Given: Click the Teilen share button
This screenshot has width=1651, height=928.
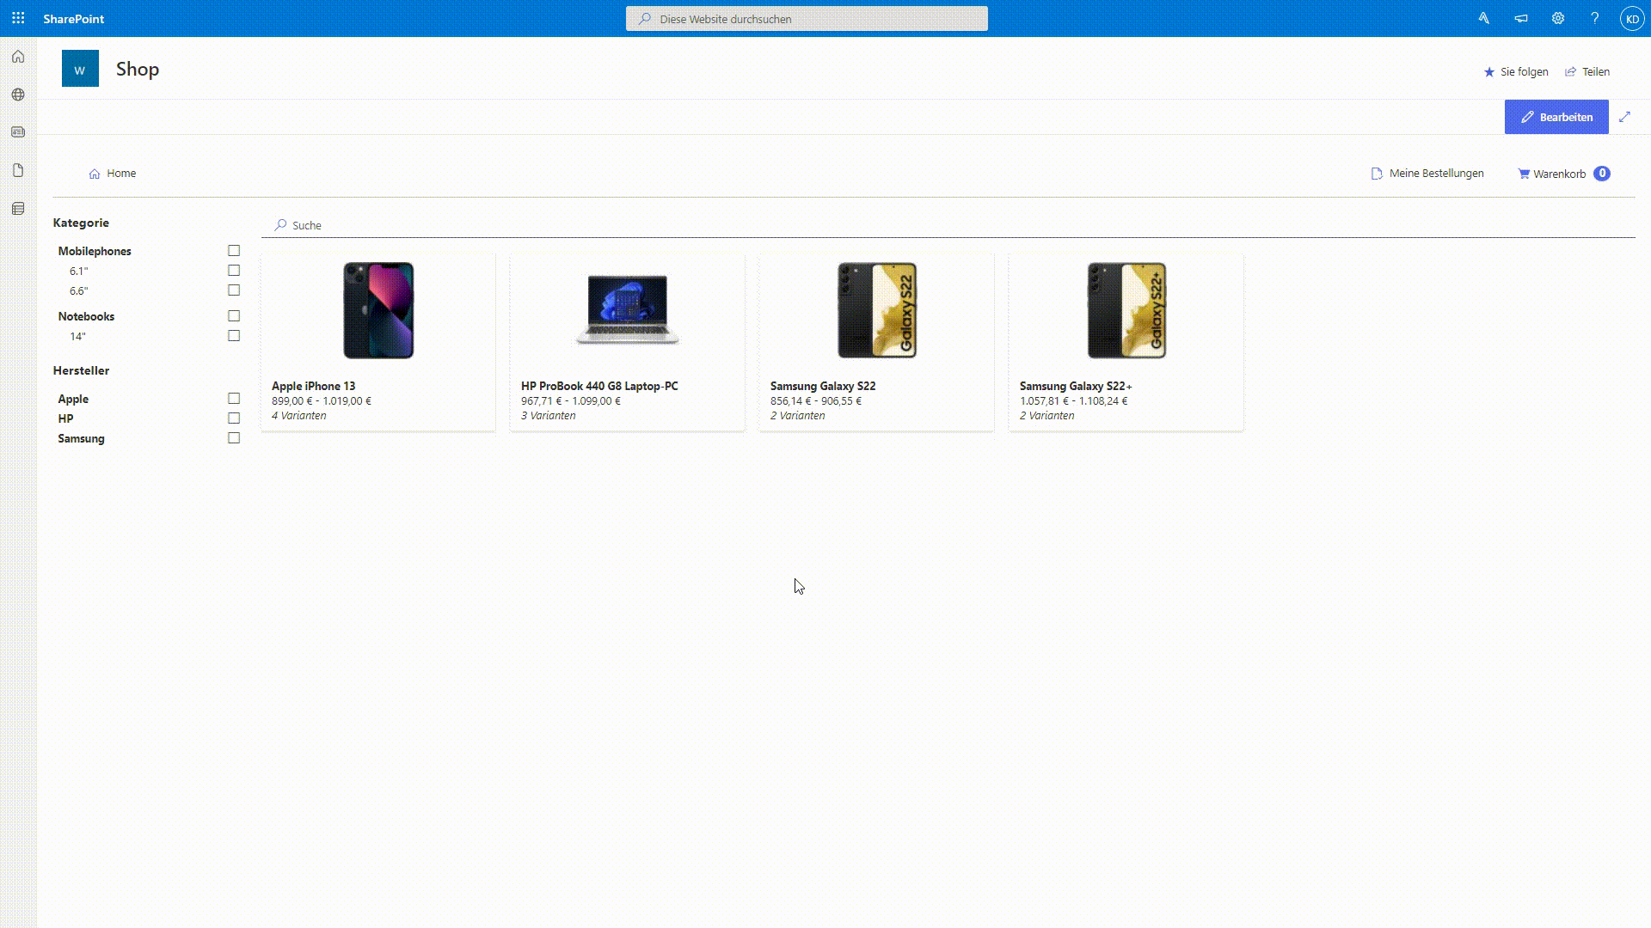Looking at the screenshot, I should (x=1587, y=72).
